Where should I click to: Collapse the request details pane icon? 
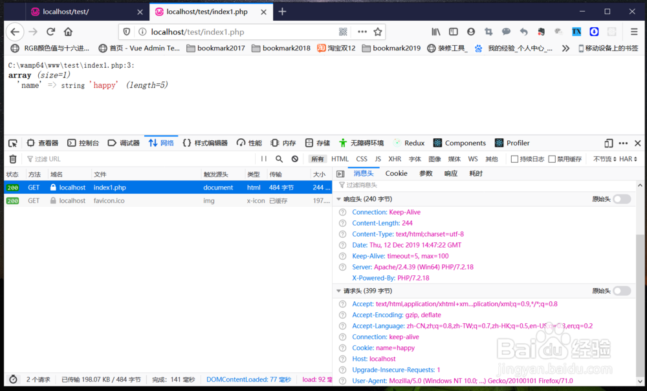[x=340, y=174]
